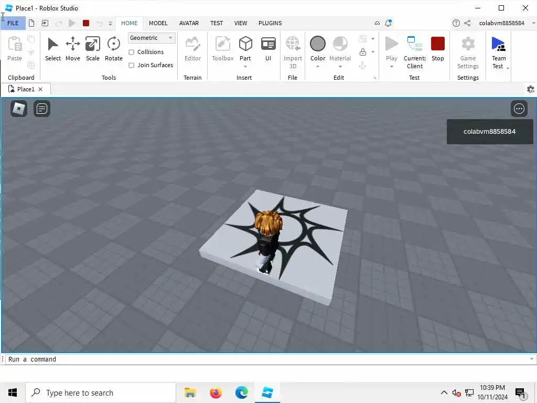
Task: Click the viewport settings gear icon
Action: 531,89
